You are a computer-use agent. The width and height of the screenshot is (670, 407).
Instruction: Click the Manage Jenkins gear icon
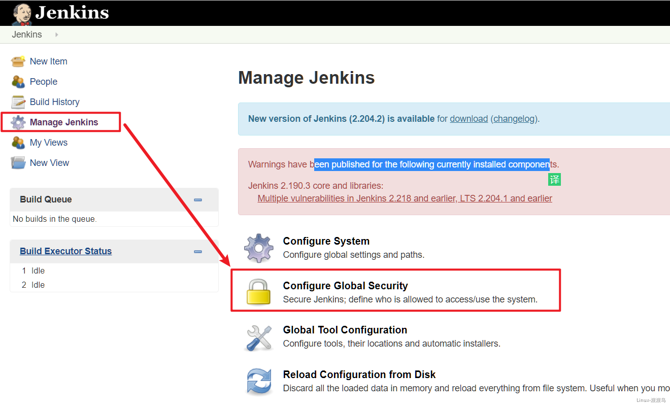point(18,122)
